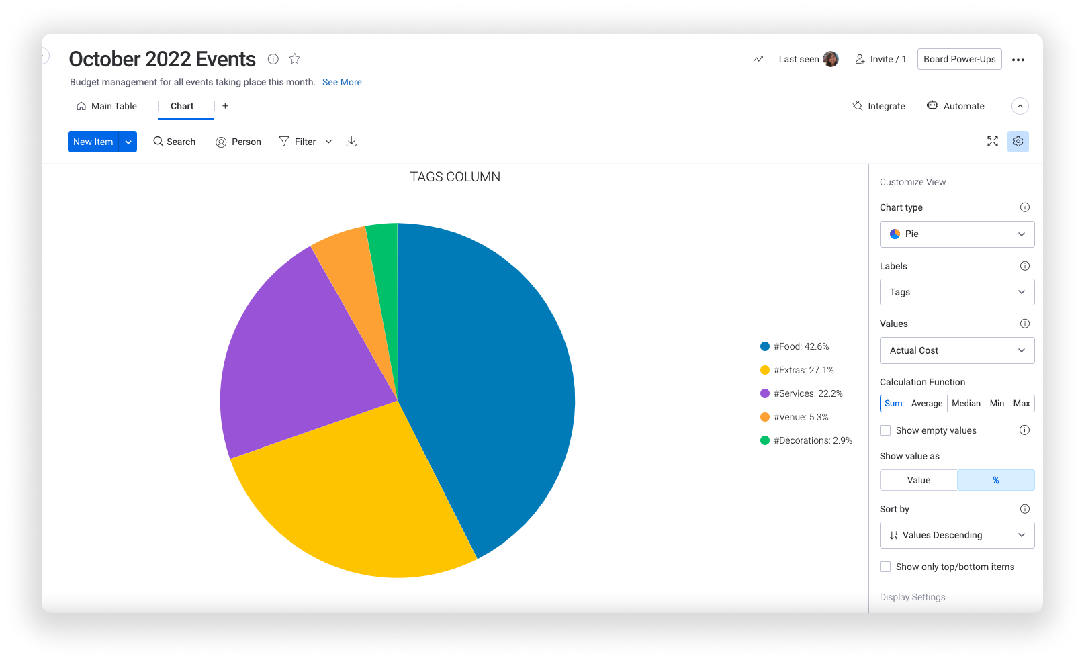The width and height of the screenshot is (1082, 660).
Task: View Chart type info tooltip icon
Action: pyautogui.click(x=1025, y=207)
